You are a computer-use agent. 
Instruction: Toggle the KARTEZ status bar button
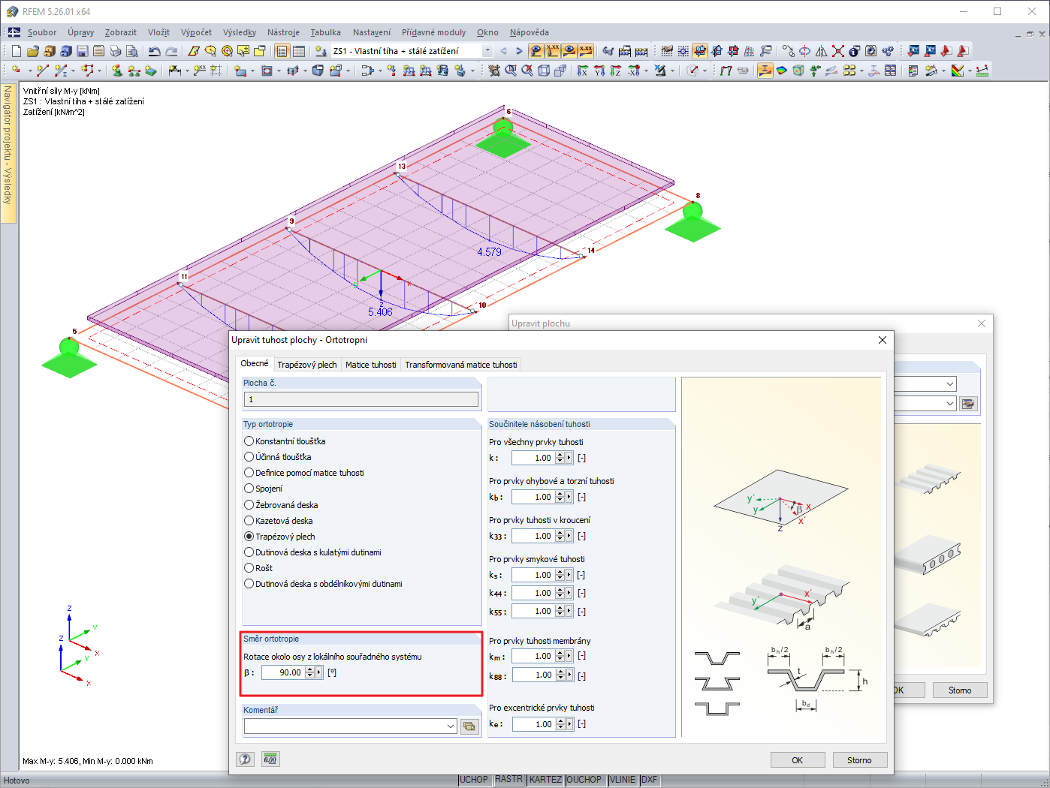click(x=546, y=780)
